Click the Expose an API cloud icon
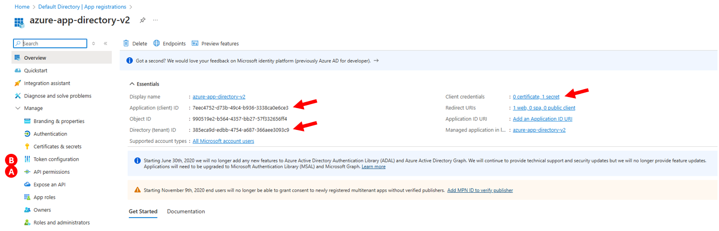This screenshot has width=719, height=231. (x=27, y=184)
